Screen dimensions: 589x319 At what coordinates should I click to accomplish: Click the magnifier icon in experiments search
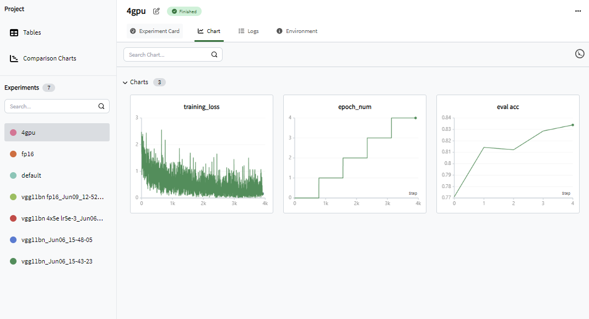[101, 107]
